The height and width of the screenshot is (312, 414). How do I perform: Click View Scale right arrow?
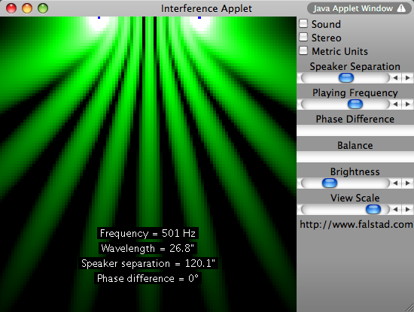(x=408, y=210)
